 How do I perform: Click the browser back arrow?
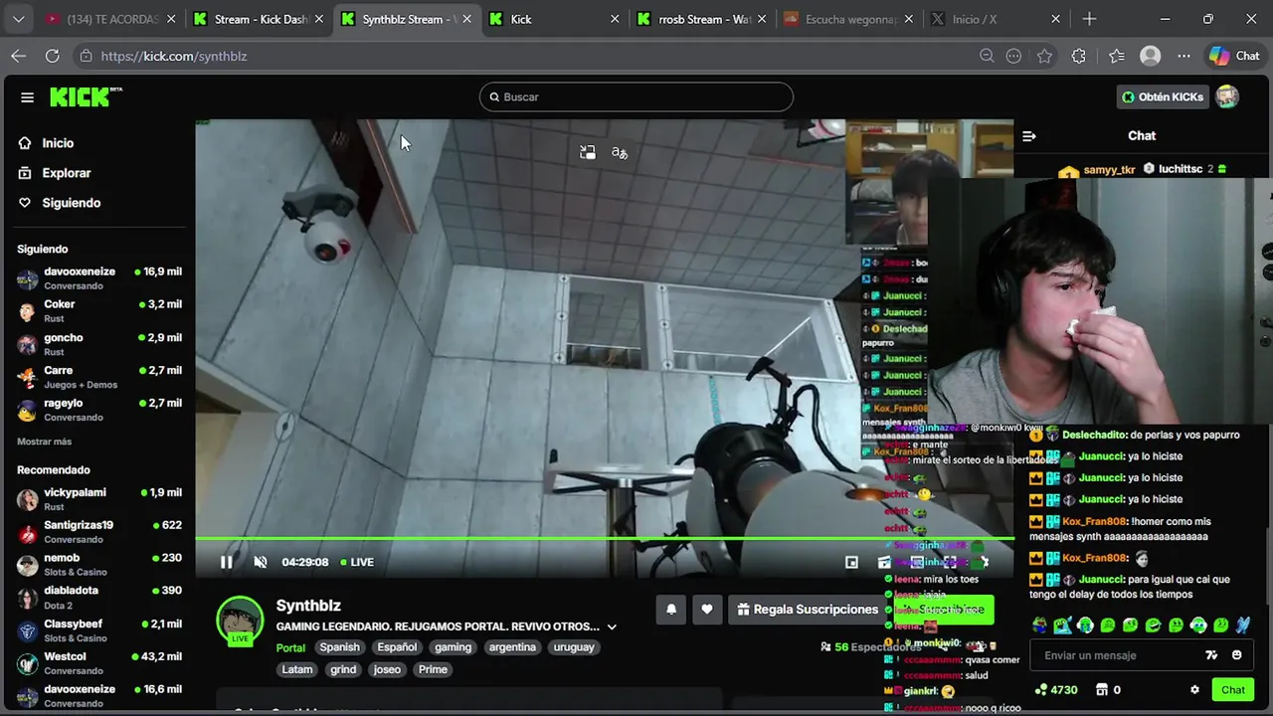[19, 56]
